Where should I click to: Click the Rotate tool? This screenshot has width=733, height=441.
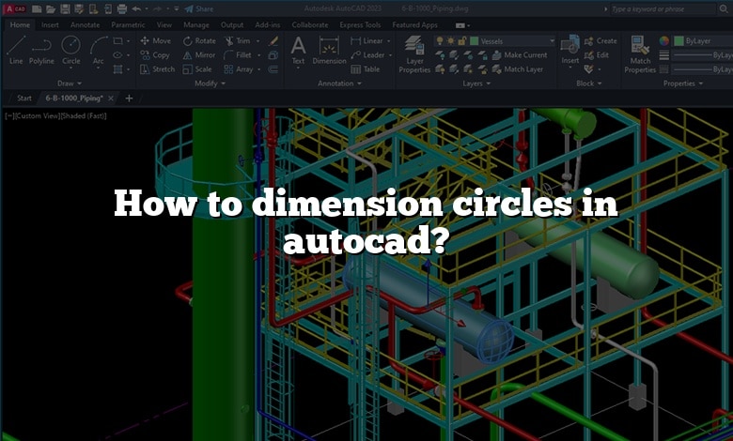pos(199,41)
